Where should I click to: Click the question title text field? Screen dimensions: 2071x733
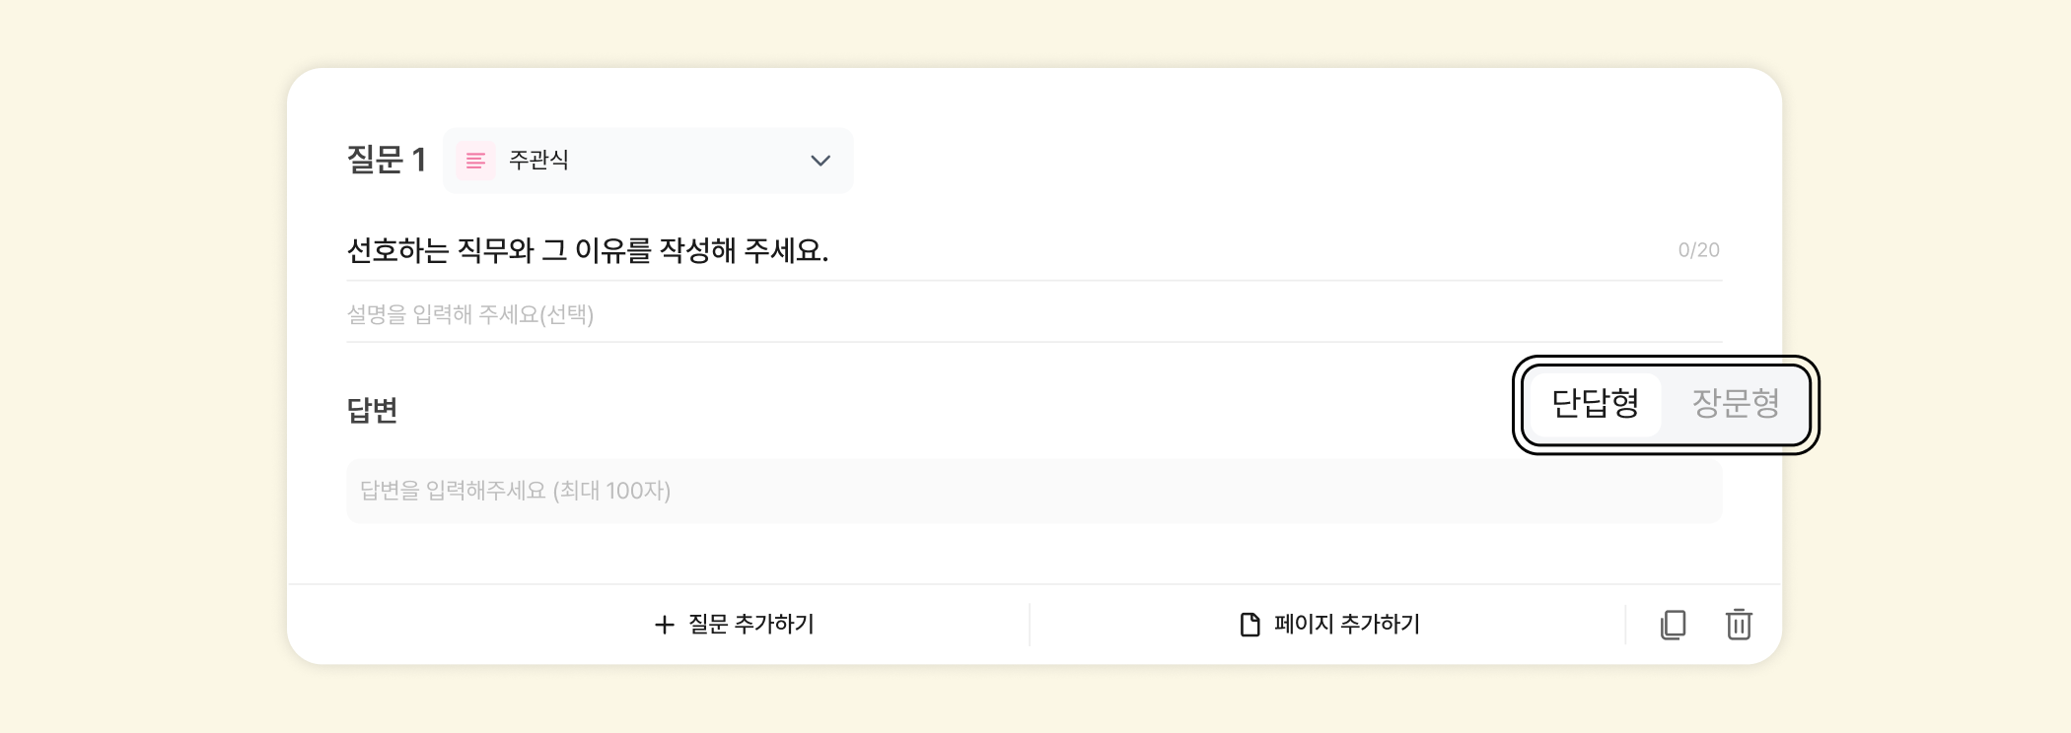[x=986, y=251]
